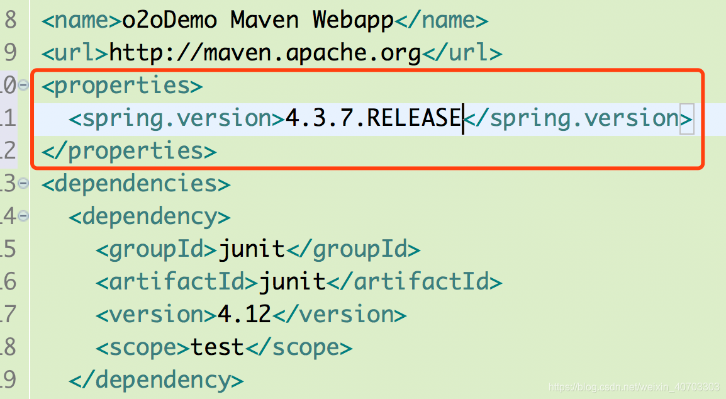Click the closing </properties> tag

129,152
